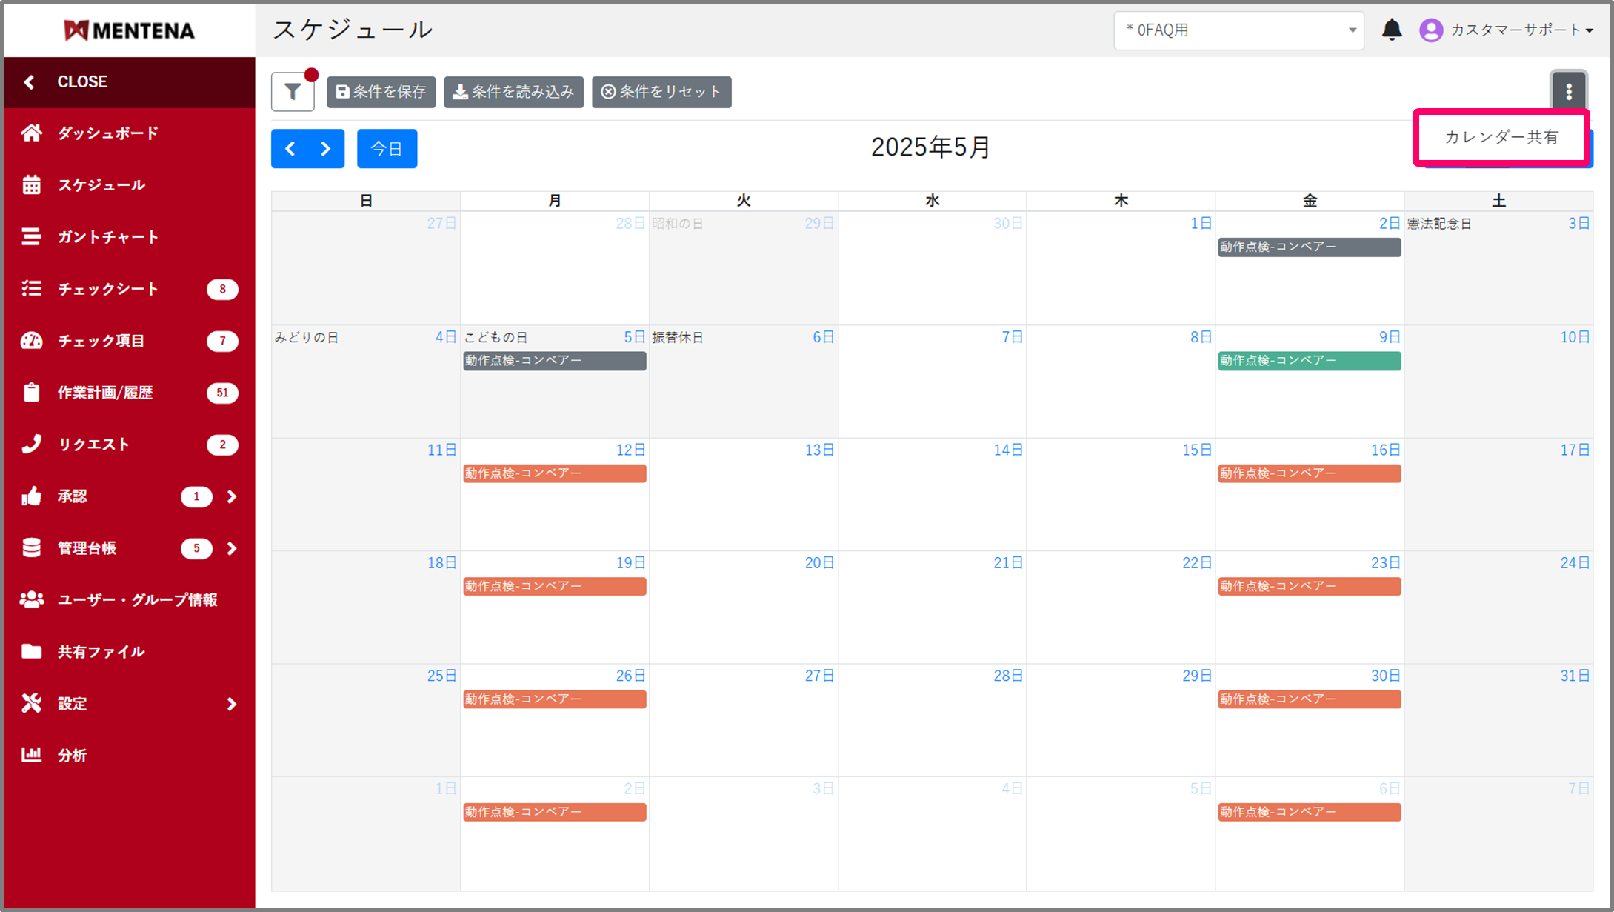The height and width of the screenshot is (912, 1614).
Task: Click the 今日 button
Action: (387, 149)
